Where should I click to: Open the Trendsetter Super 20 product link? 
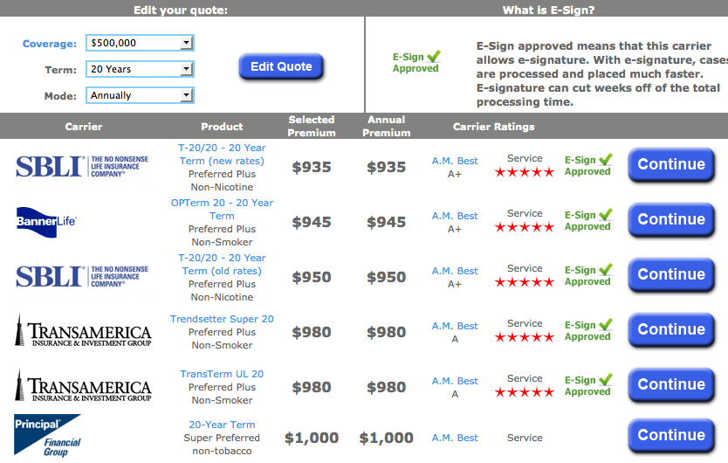pyautogui.click(x=222, y=319)
